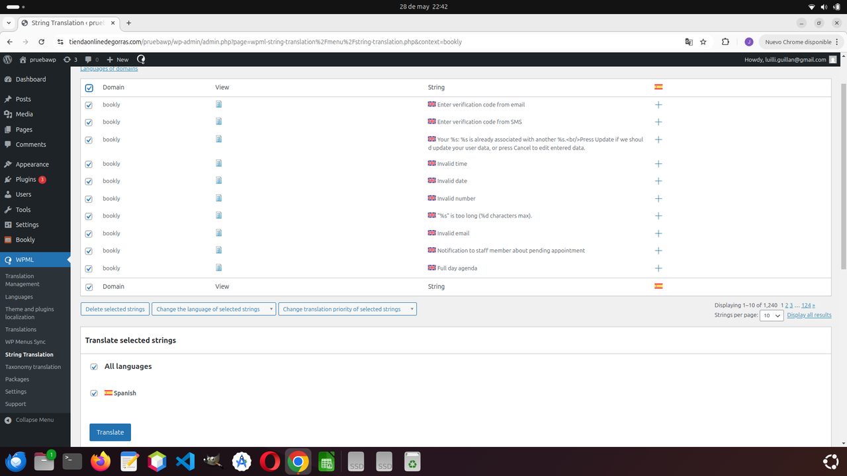Image resolution: width=847 pixels, height=476 pixels.
Task: Open 'New' content menu in admin bar
Action: pos(118,59)
